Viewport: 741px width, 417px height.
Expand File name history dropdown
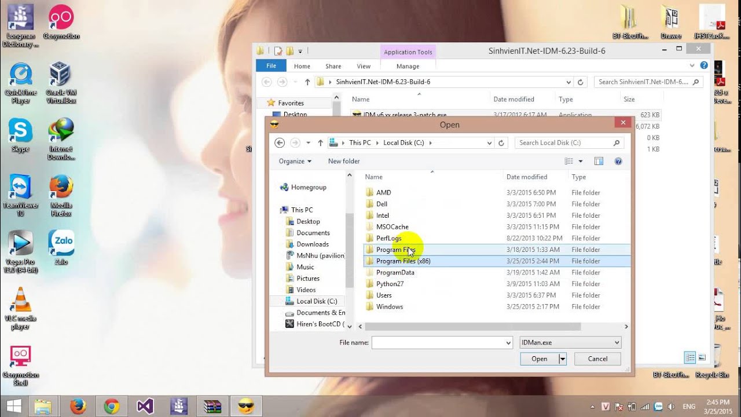pyautogui.click(x=508, y=343)
